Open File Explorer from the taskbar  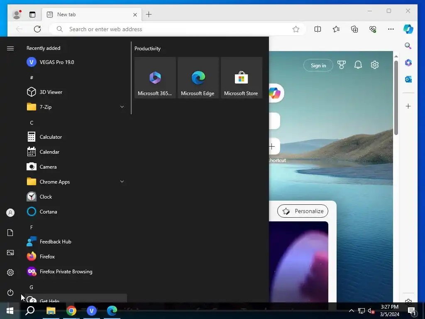point(51,311)
